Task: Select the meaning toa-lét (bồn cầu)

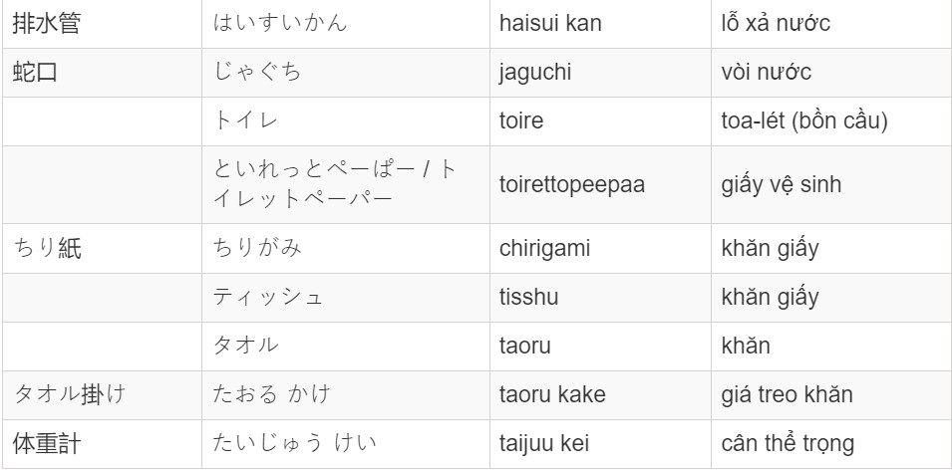Action: (x=804, y=120)
